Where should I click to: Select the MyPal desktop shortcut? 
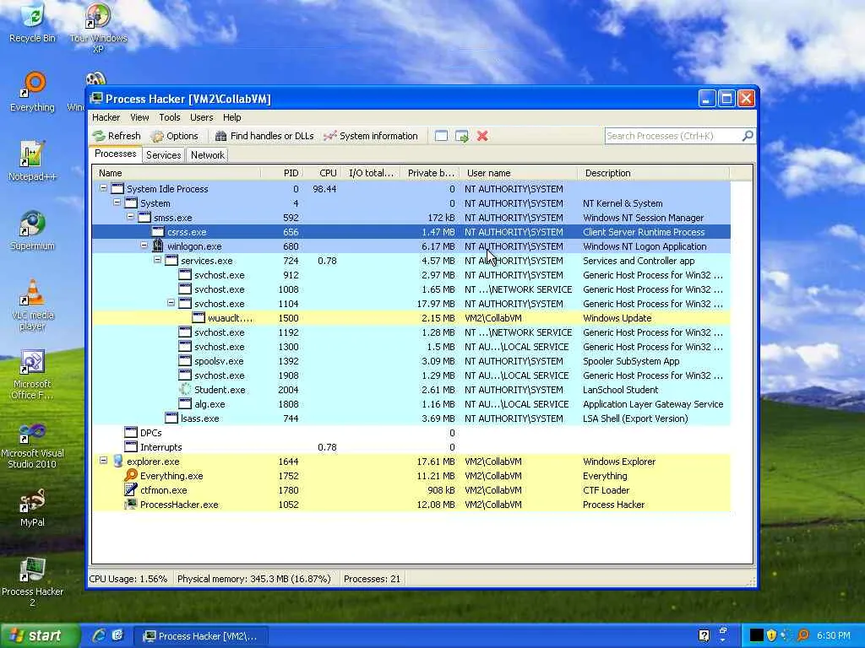(x=33, y=507)
